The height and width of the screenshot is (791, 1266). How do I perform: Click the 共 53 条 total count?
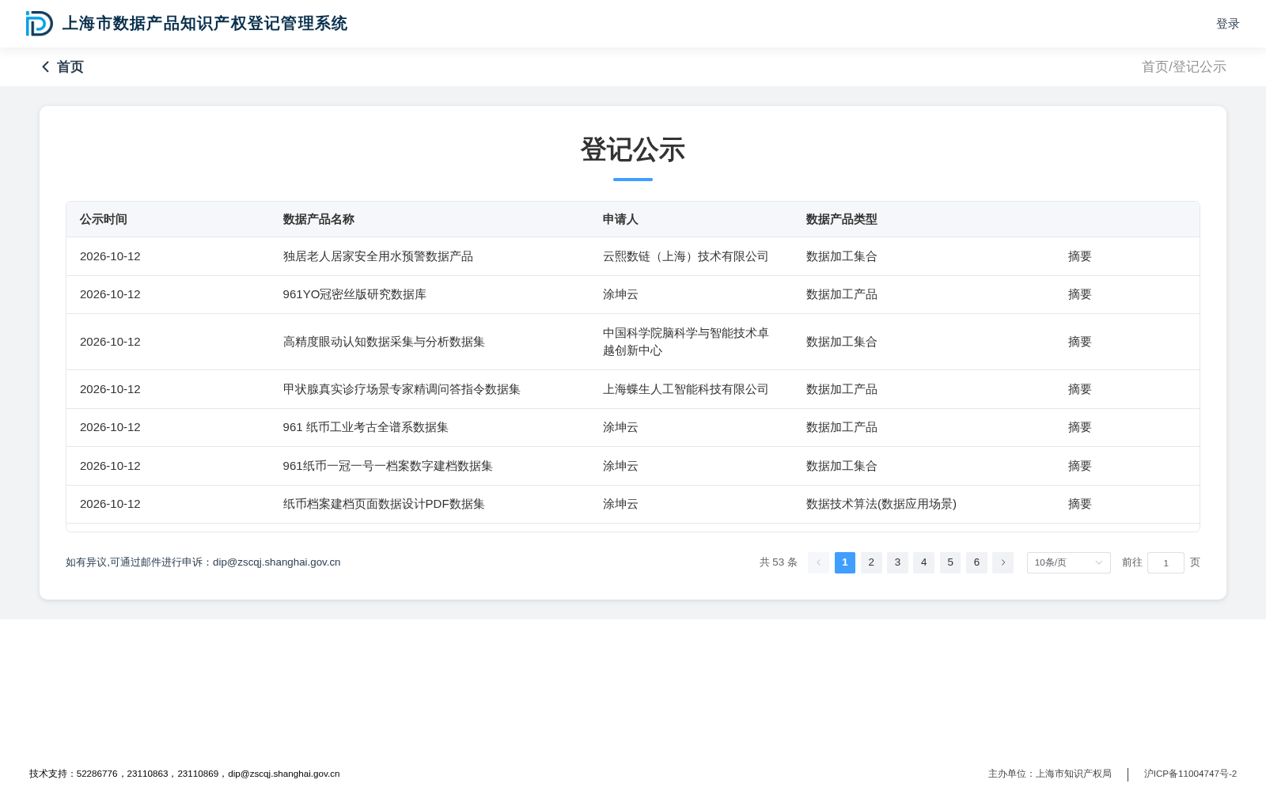pos(779,562)
